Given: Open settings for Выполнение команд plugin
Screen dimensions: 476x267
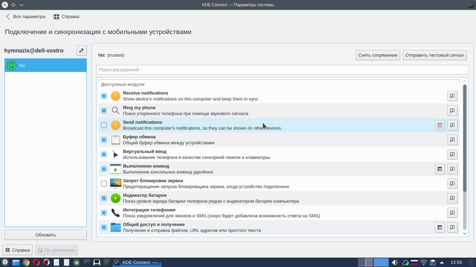Looking at the screenshot, I should point(440,169).
